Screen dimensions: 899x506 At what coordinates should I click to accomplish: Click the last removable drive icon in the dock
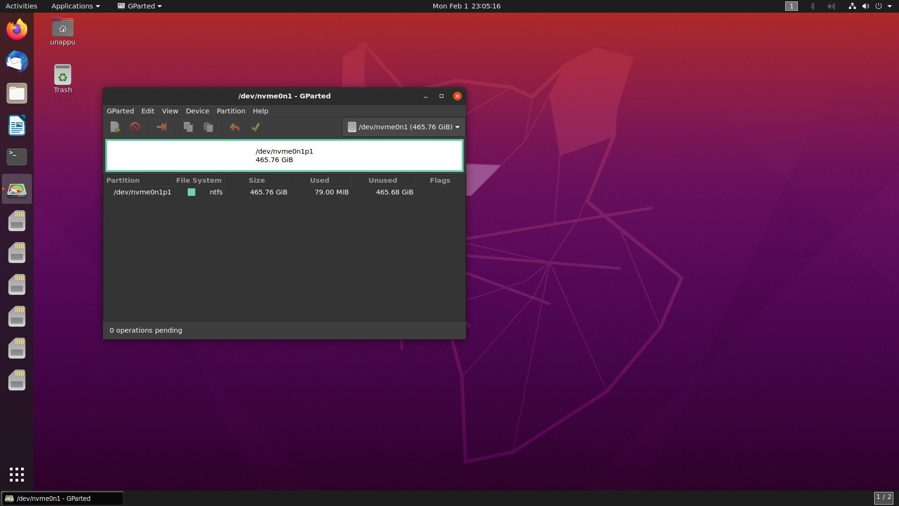pos(17,380)
